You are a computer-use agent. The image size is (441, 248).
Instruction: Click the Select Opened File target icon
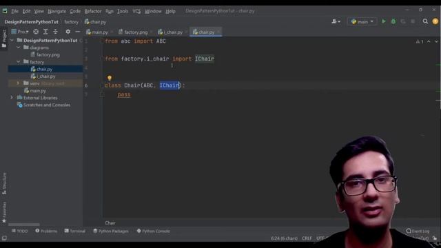pos(36,32)
